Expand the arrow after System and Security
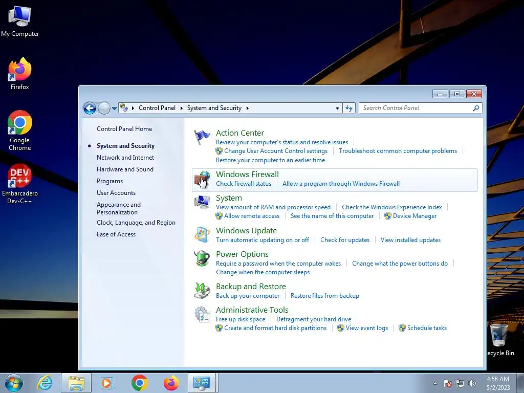This screenshot has width=524, height=393. 248,108
